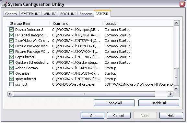Select the 'PopSubtract' item name
The image size is (187, 123).
[25, 57]
